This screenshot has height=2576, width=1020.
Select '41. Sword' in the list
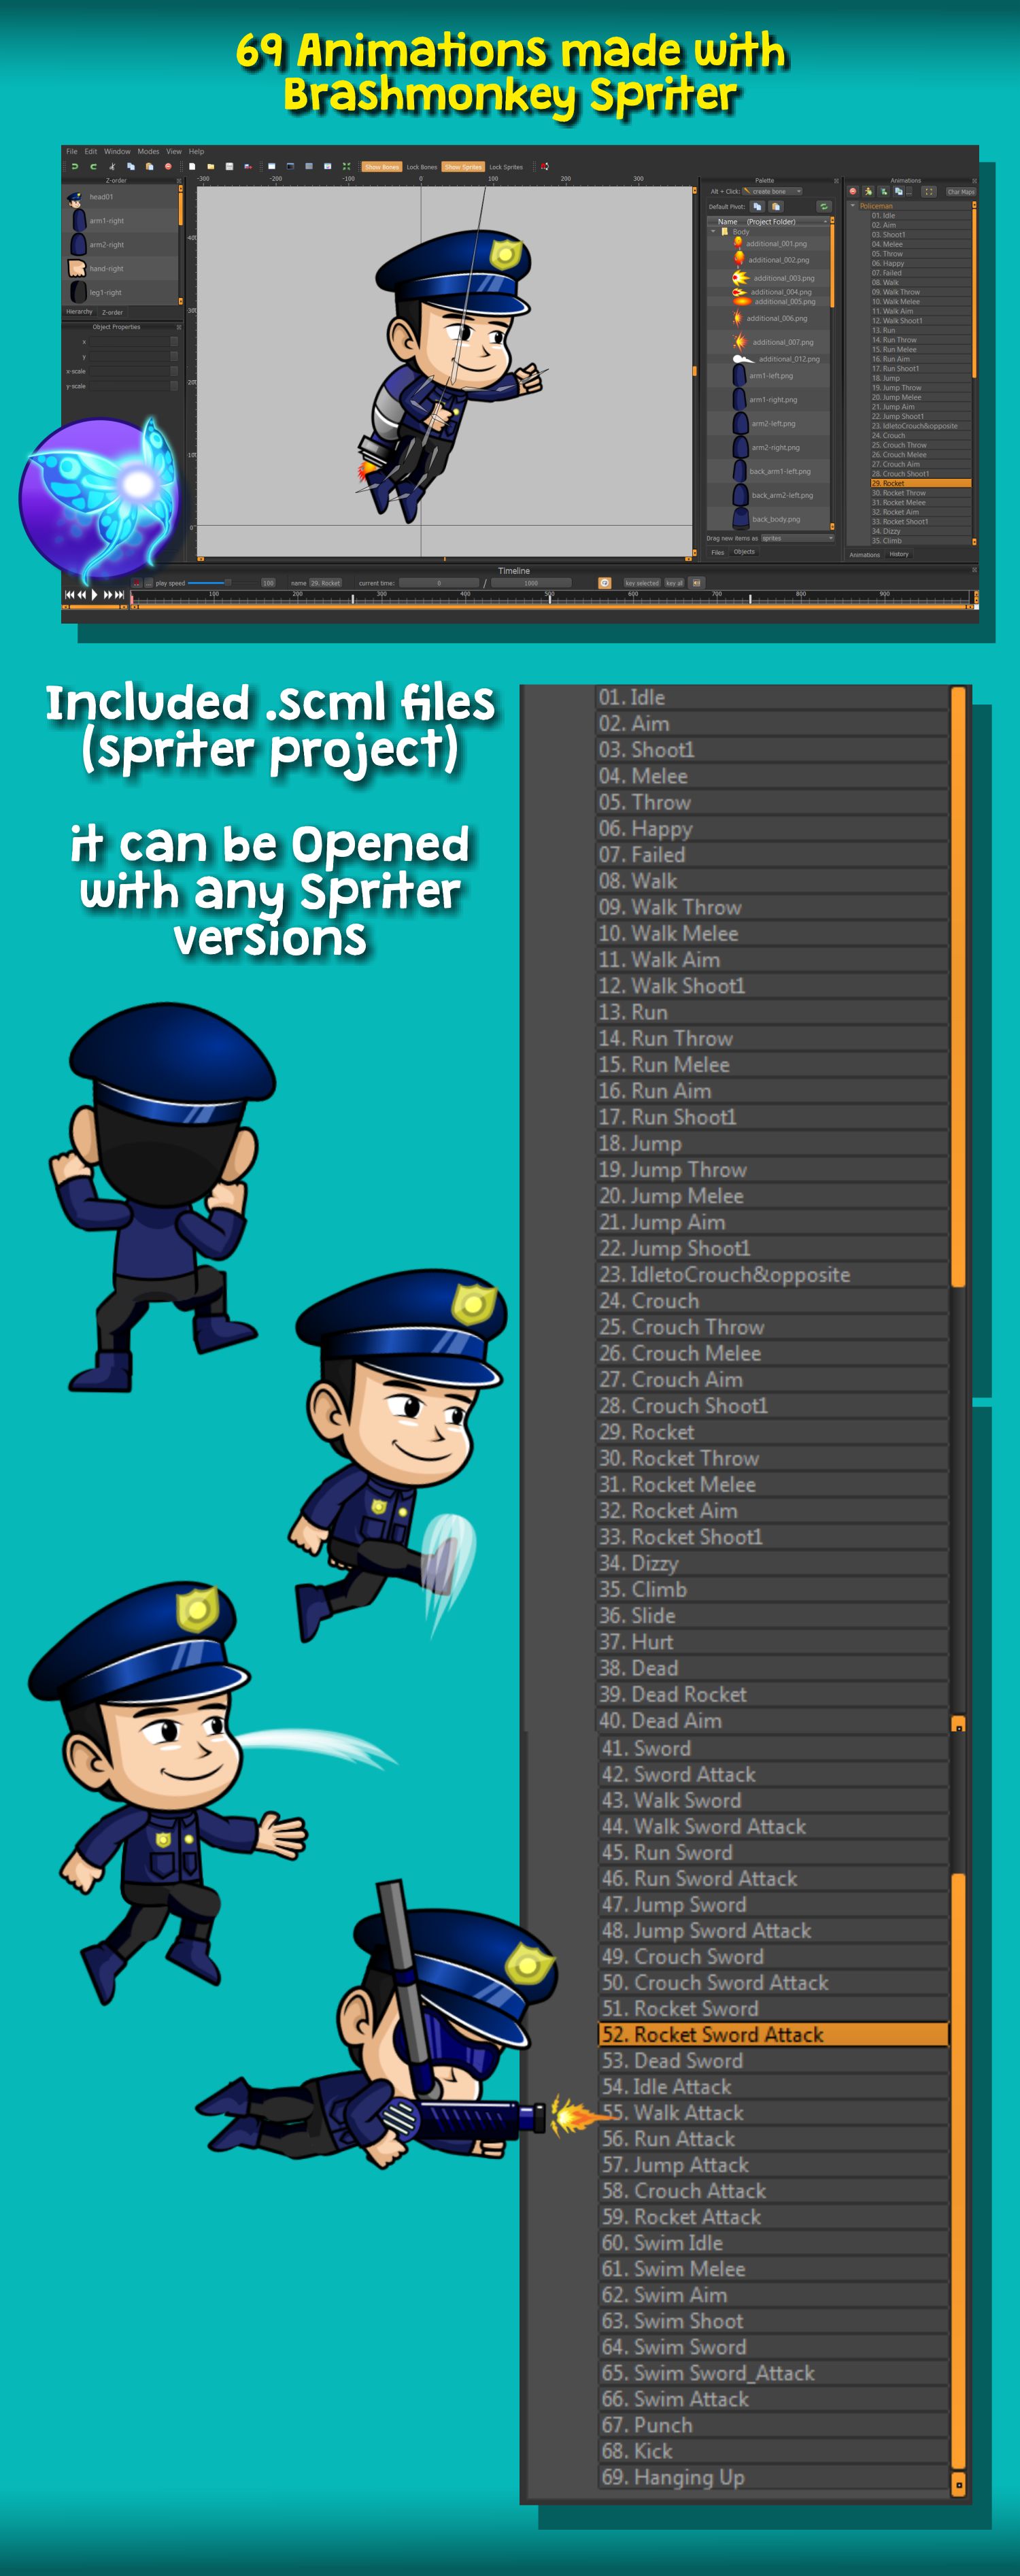[x=772, y=1748]
